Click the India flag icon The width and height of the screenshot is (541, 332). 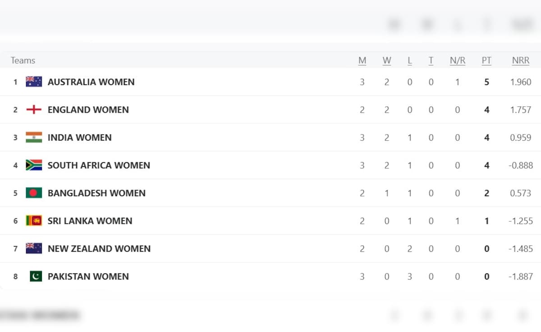34,137
